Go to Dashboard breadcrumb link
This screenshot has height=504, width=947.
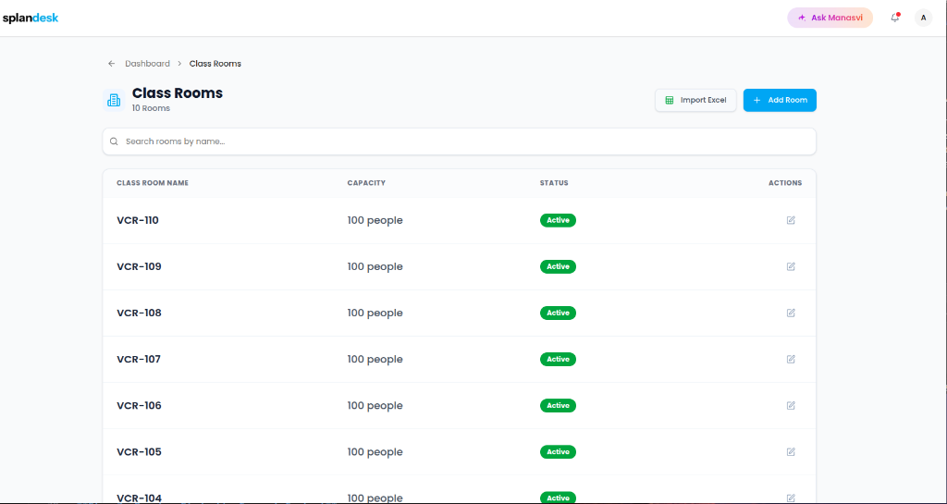point(147,64)
